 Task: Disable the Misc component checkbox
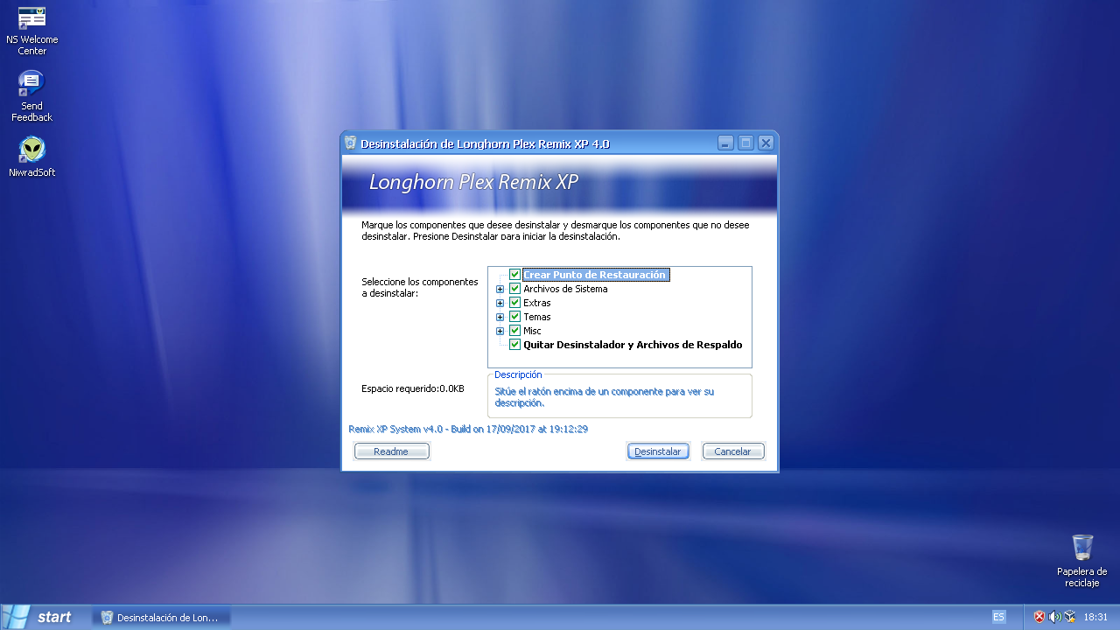tap(514, 331)
